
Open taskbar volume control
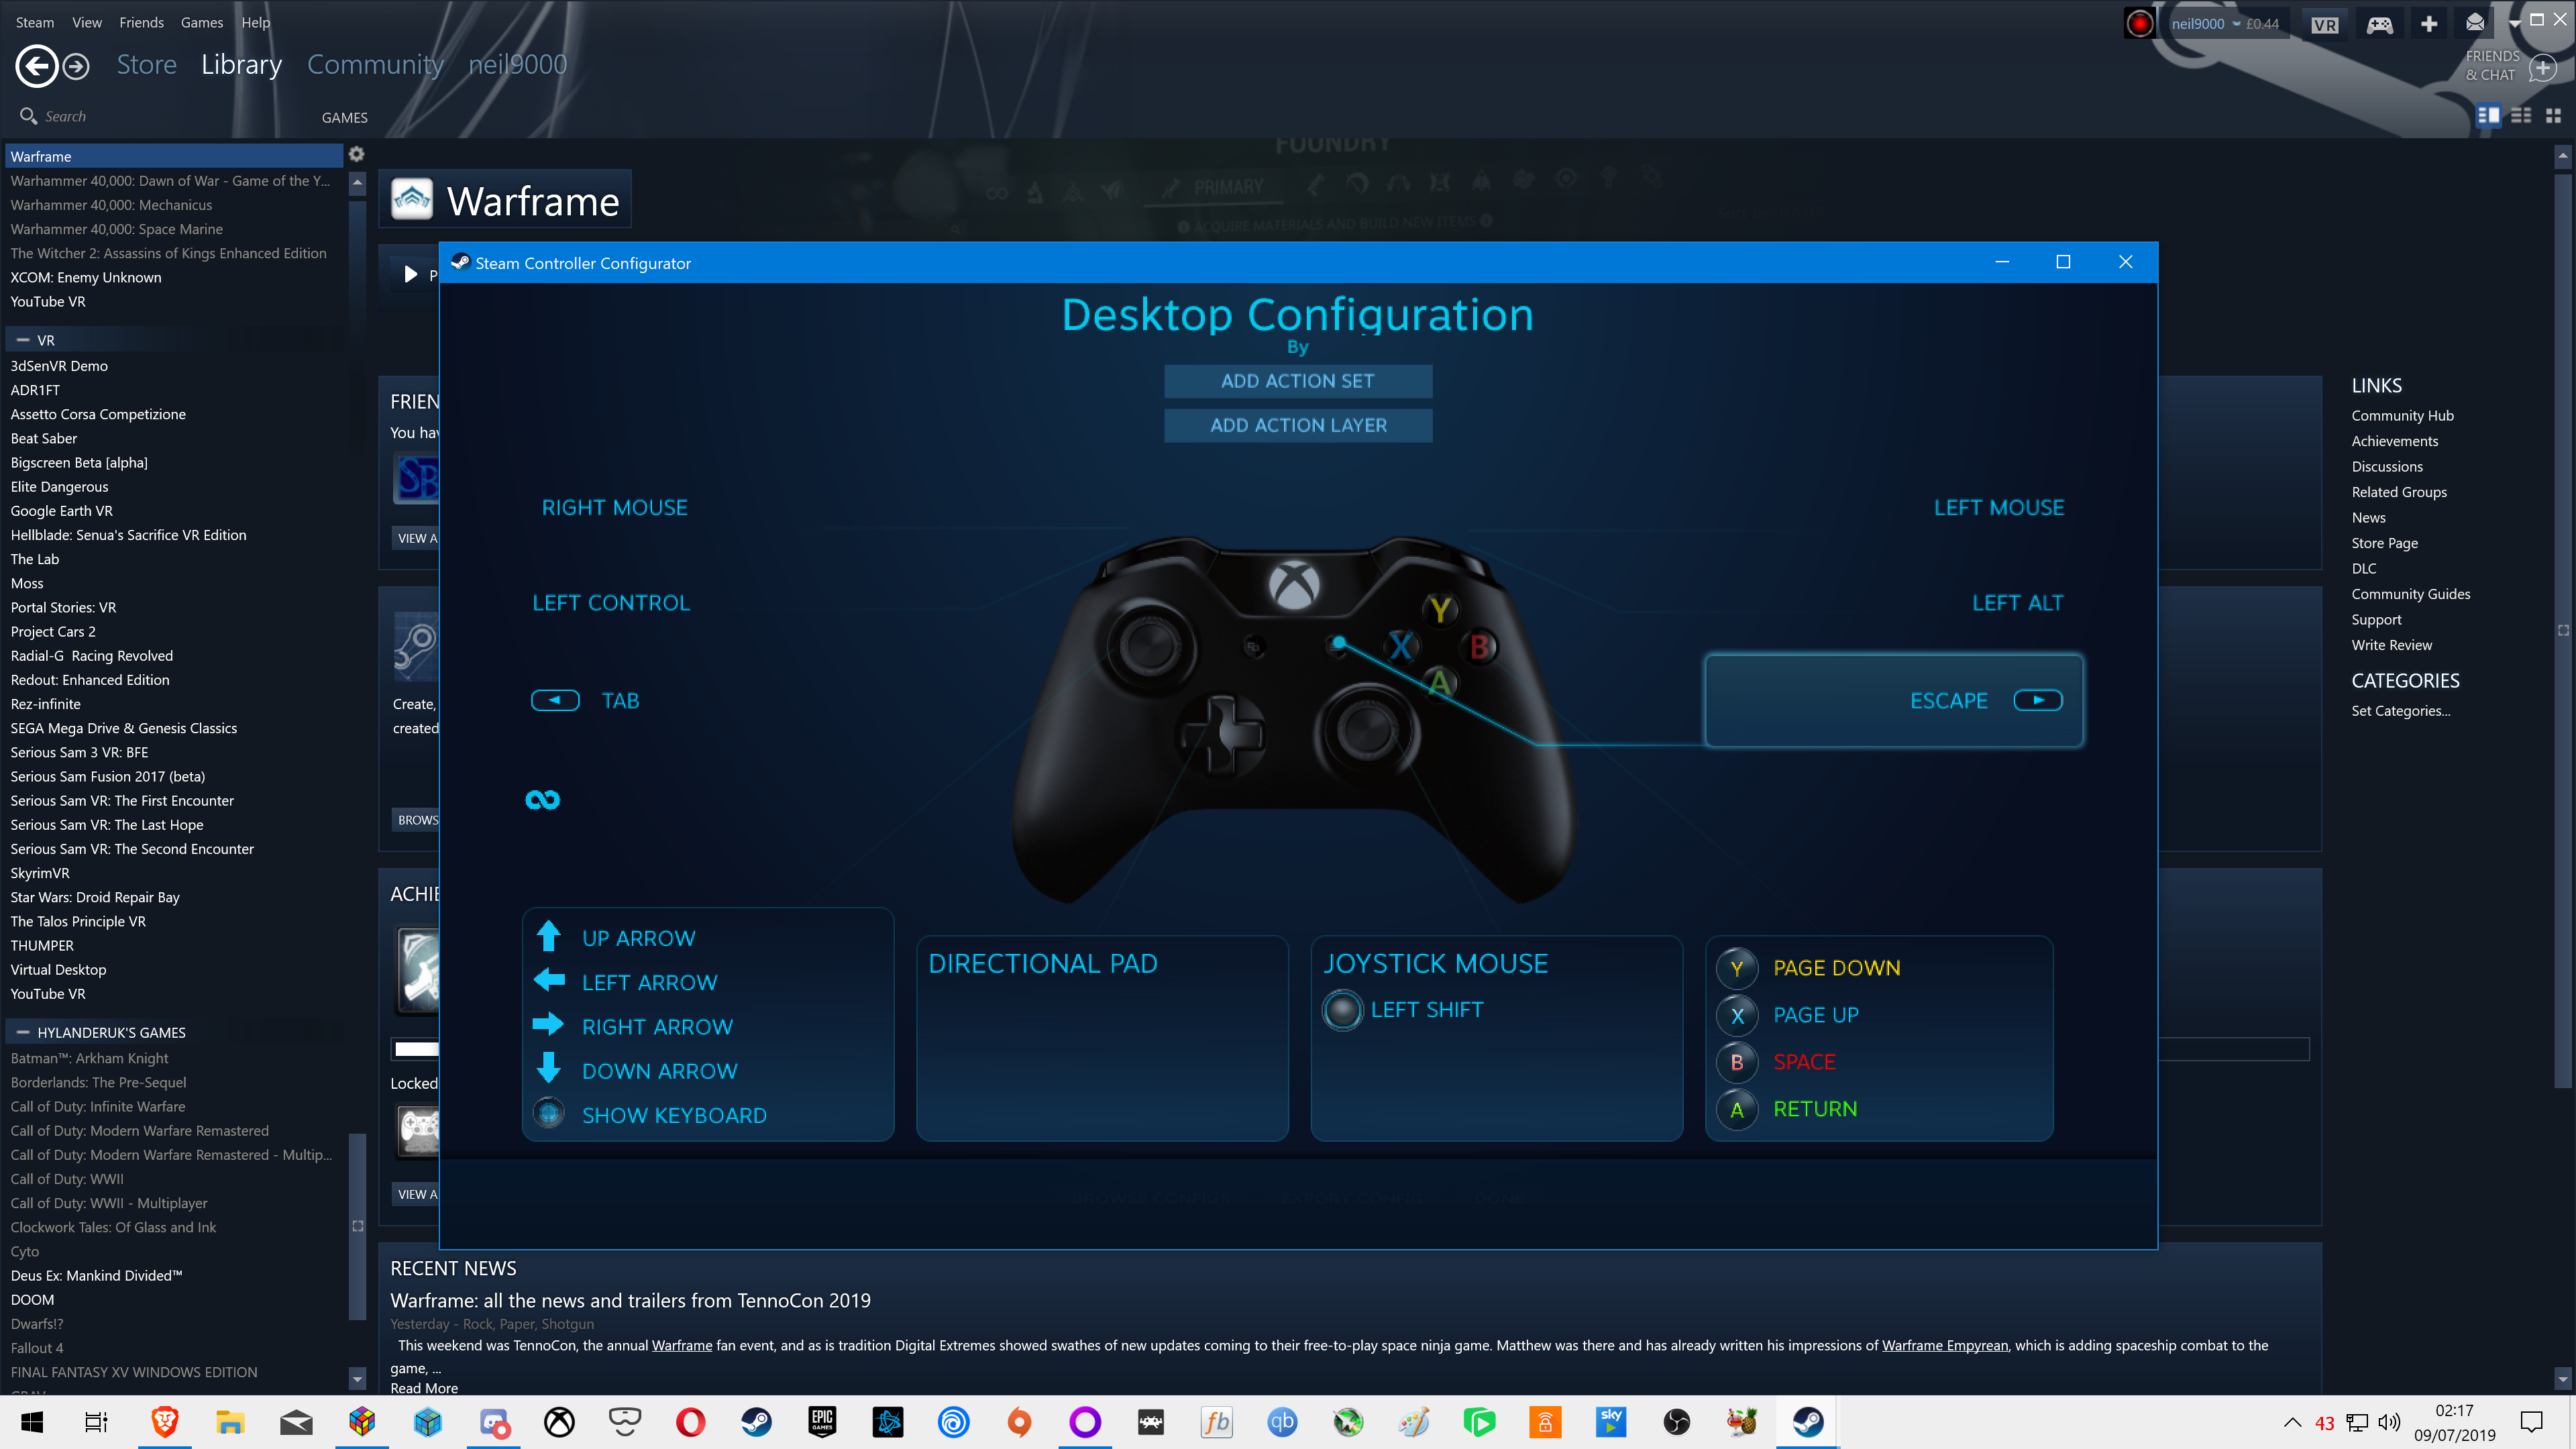coord(2389,1422)
